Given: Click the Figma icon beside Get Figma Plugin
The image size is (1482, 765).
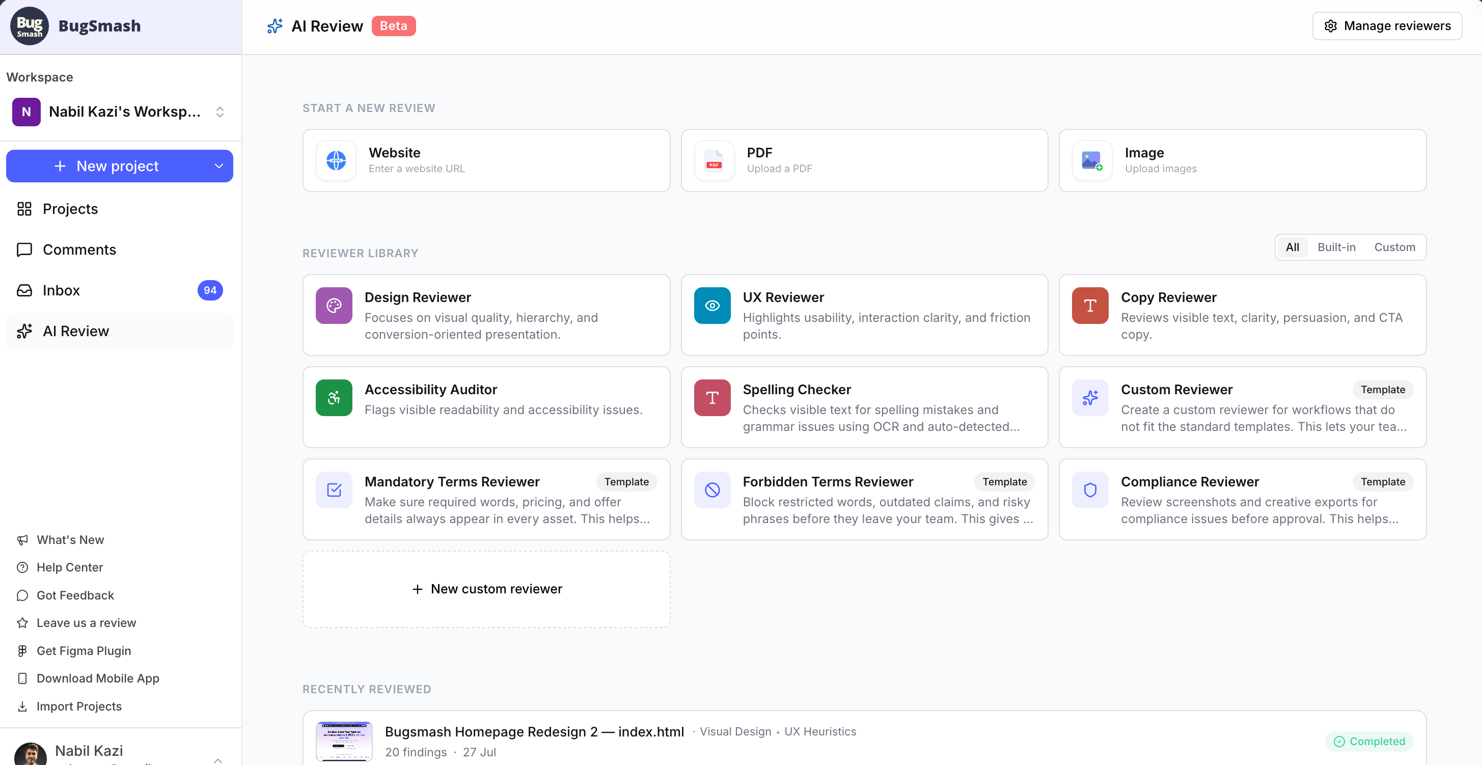Looking at the screenshot, I should coord(22,650).
